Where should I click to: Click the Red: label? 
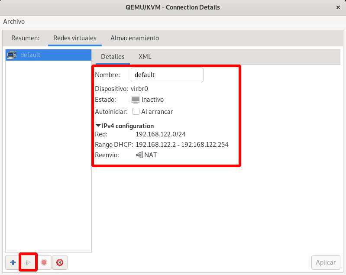point(101,134)
